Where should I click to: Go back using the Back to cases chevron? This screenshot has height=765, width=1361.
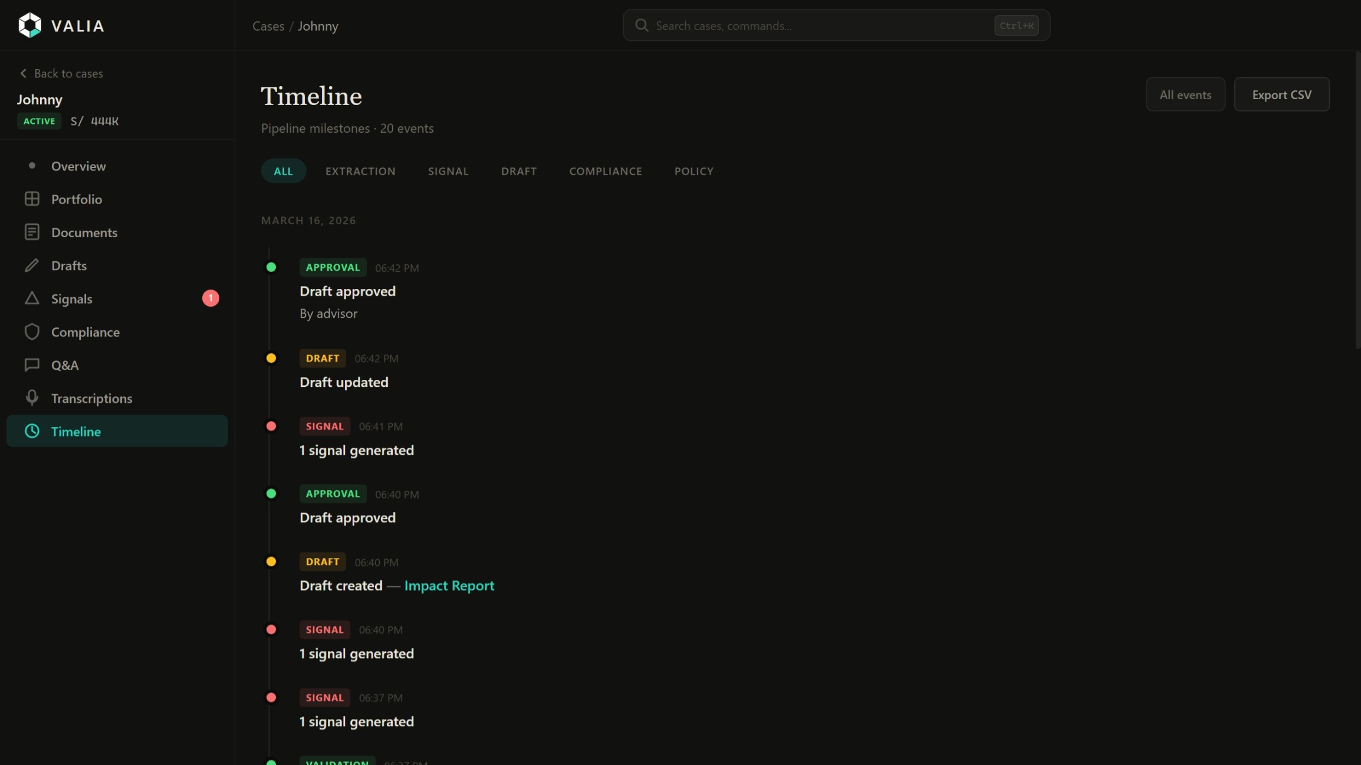(x=24, y=73)
